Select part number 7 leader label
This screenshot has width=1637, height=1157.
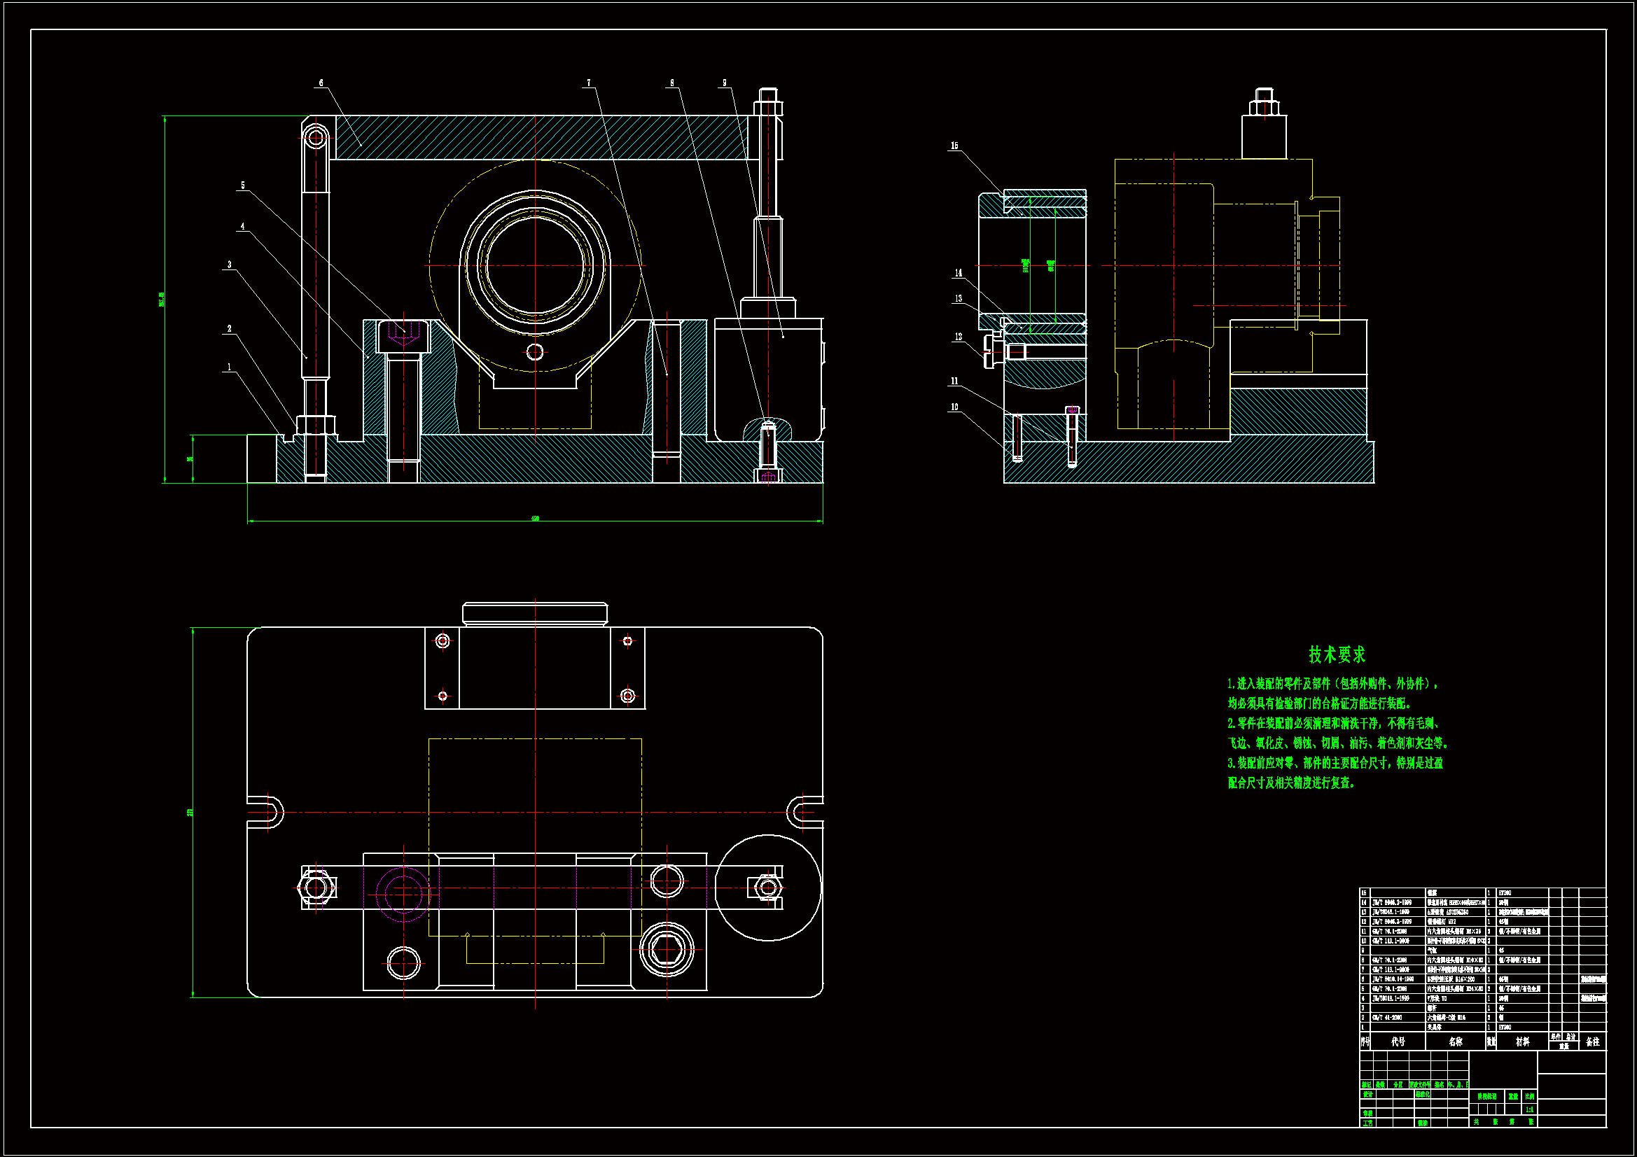click(x=589, y=83)
